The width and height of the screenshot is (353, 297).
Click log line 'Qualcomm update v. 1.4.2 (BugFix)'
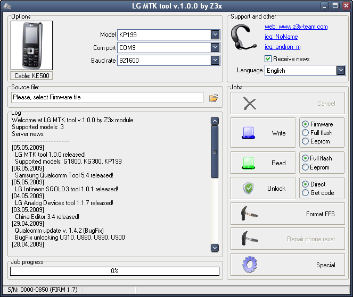click(60, 231)
